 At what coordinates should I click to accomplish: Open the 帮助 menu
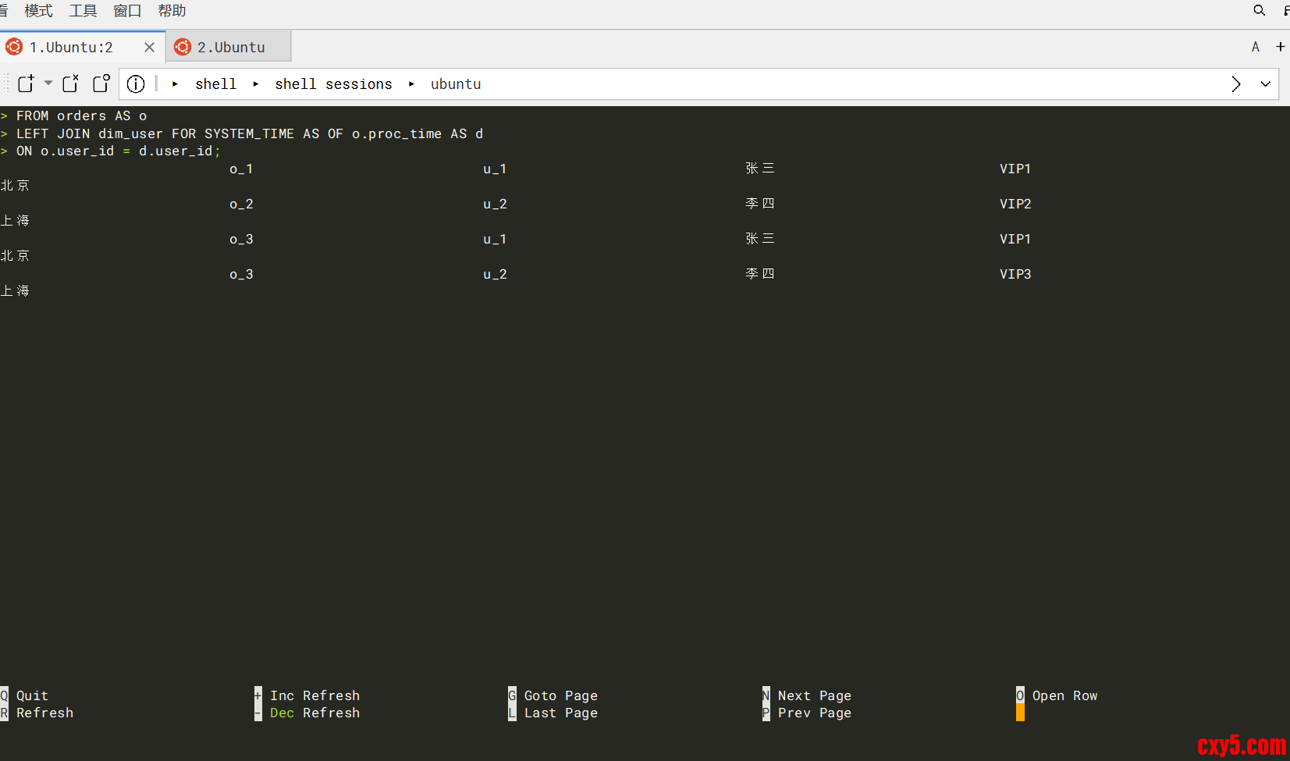click(172, 11)
